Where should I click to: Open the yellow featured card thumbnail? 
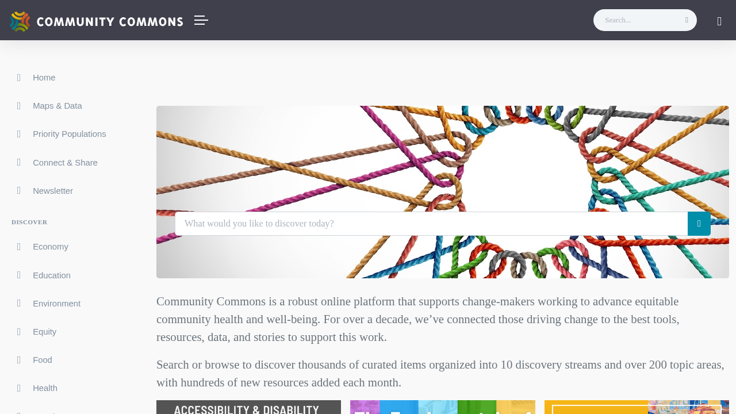coord(637,407)
